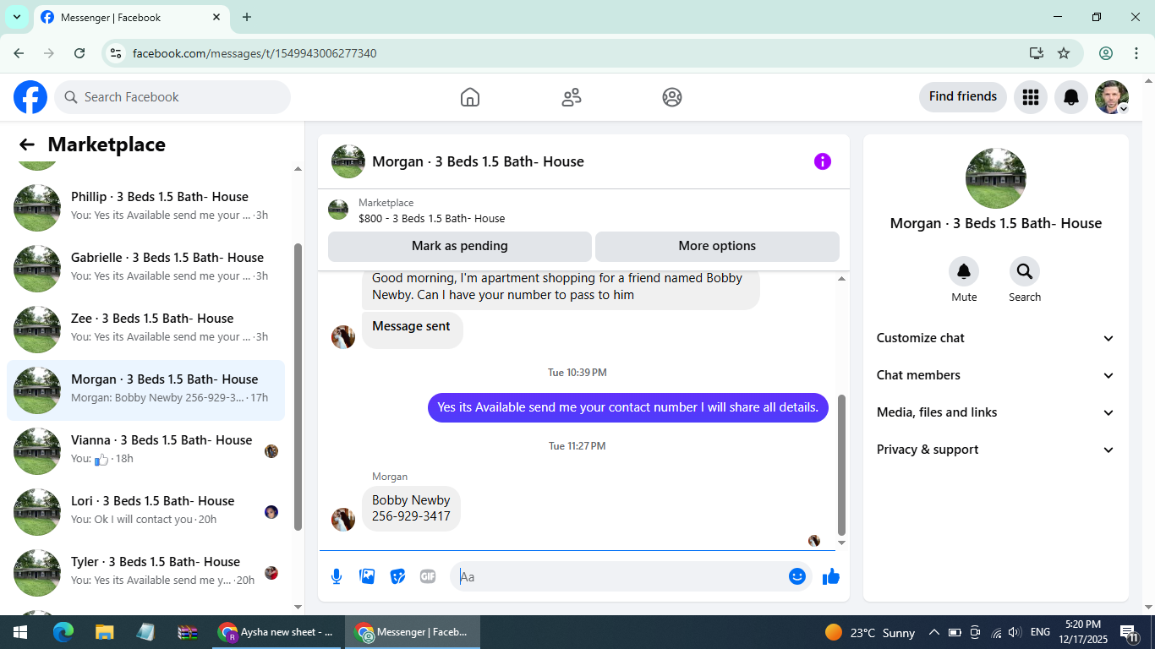Choose a sticker icon
This screenshot has width=1155, height=649.
tap(397, 576)
